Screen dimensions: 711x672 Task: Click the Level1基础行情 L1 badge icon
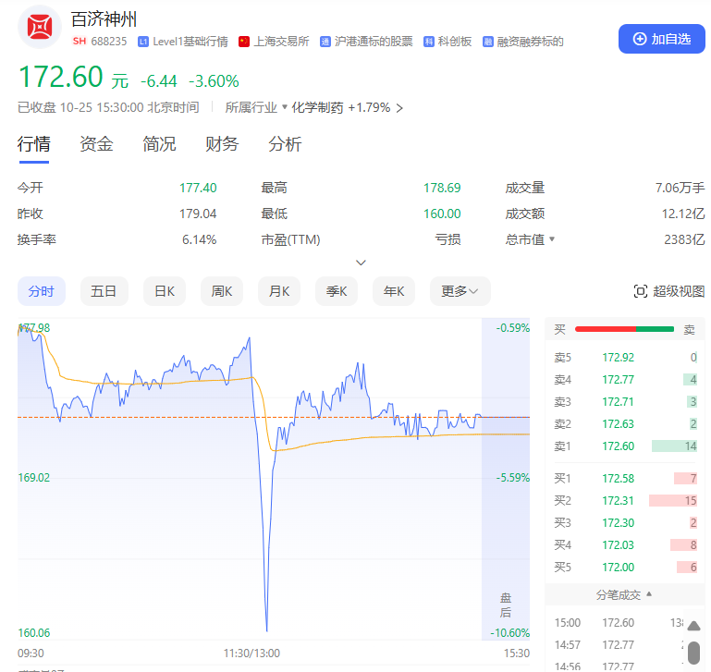pos(143,42)
